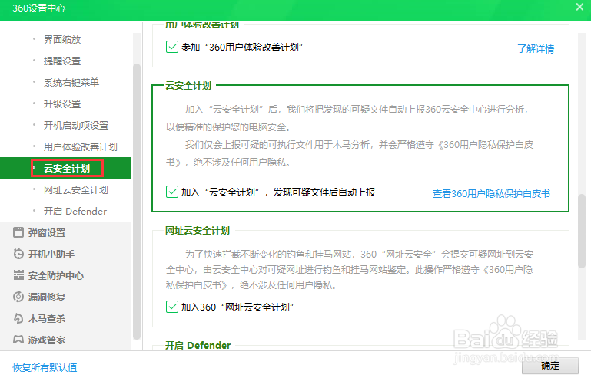
Task: Open the 弹窗设置 category
Action: pyautogui.click(x=47, y=232)
